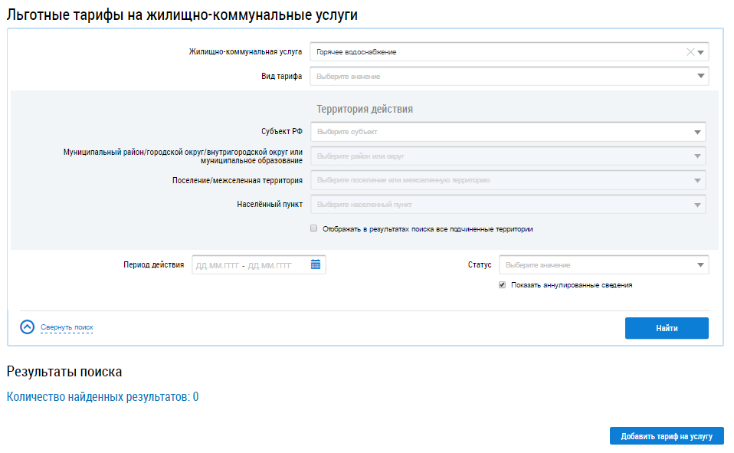Click the start date field of Период действия
The image size is (734, 453).
[x=217, y=266]
